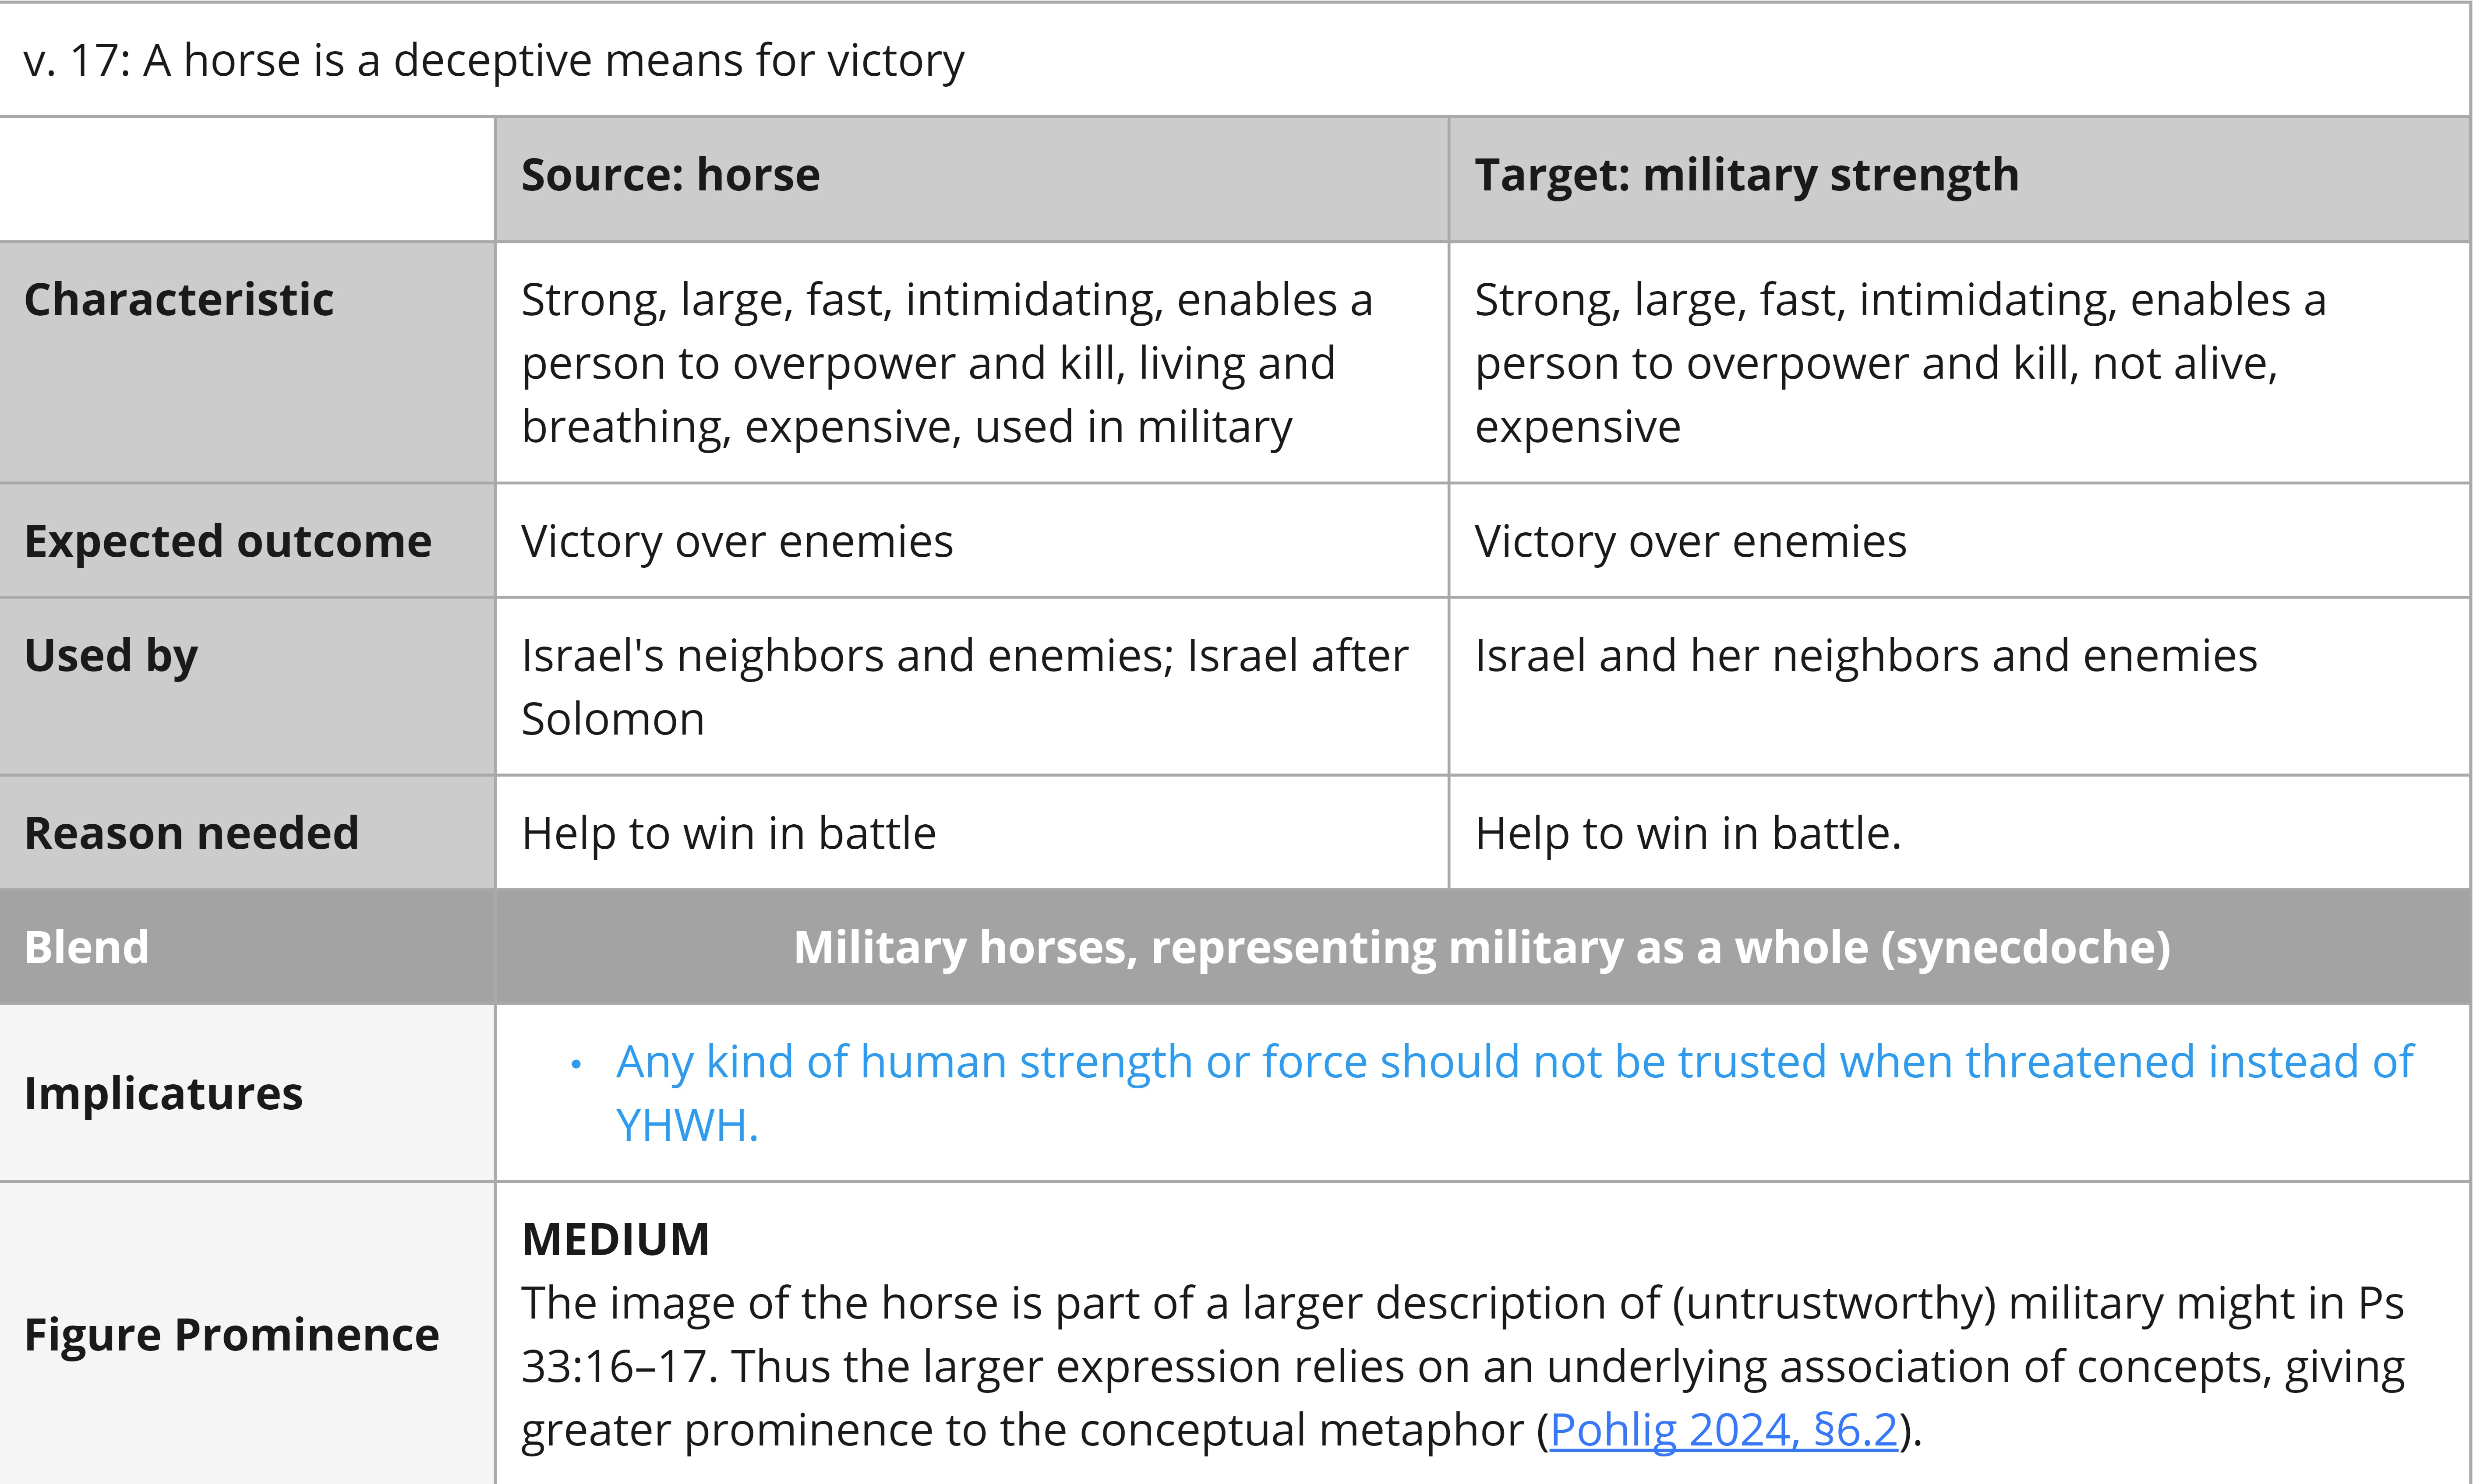Click the bullet point before the implicature

pos(575,1064)
